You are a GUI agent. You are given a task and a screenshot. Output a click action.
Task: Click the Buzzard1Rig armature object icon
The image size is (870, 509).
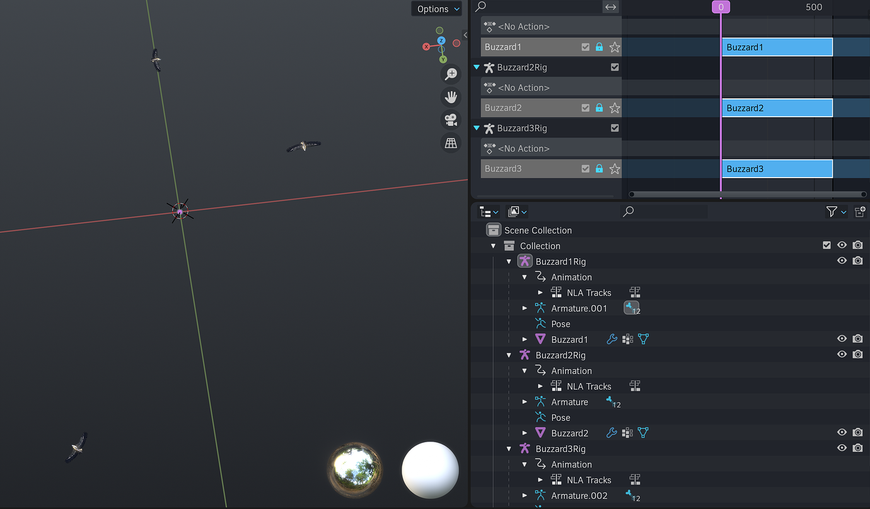[x=525, y=261]
